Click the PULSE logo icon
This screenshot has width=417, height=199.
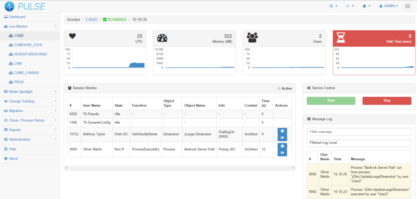pos(9,6)
